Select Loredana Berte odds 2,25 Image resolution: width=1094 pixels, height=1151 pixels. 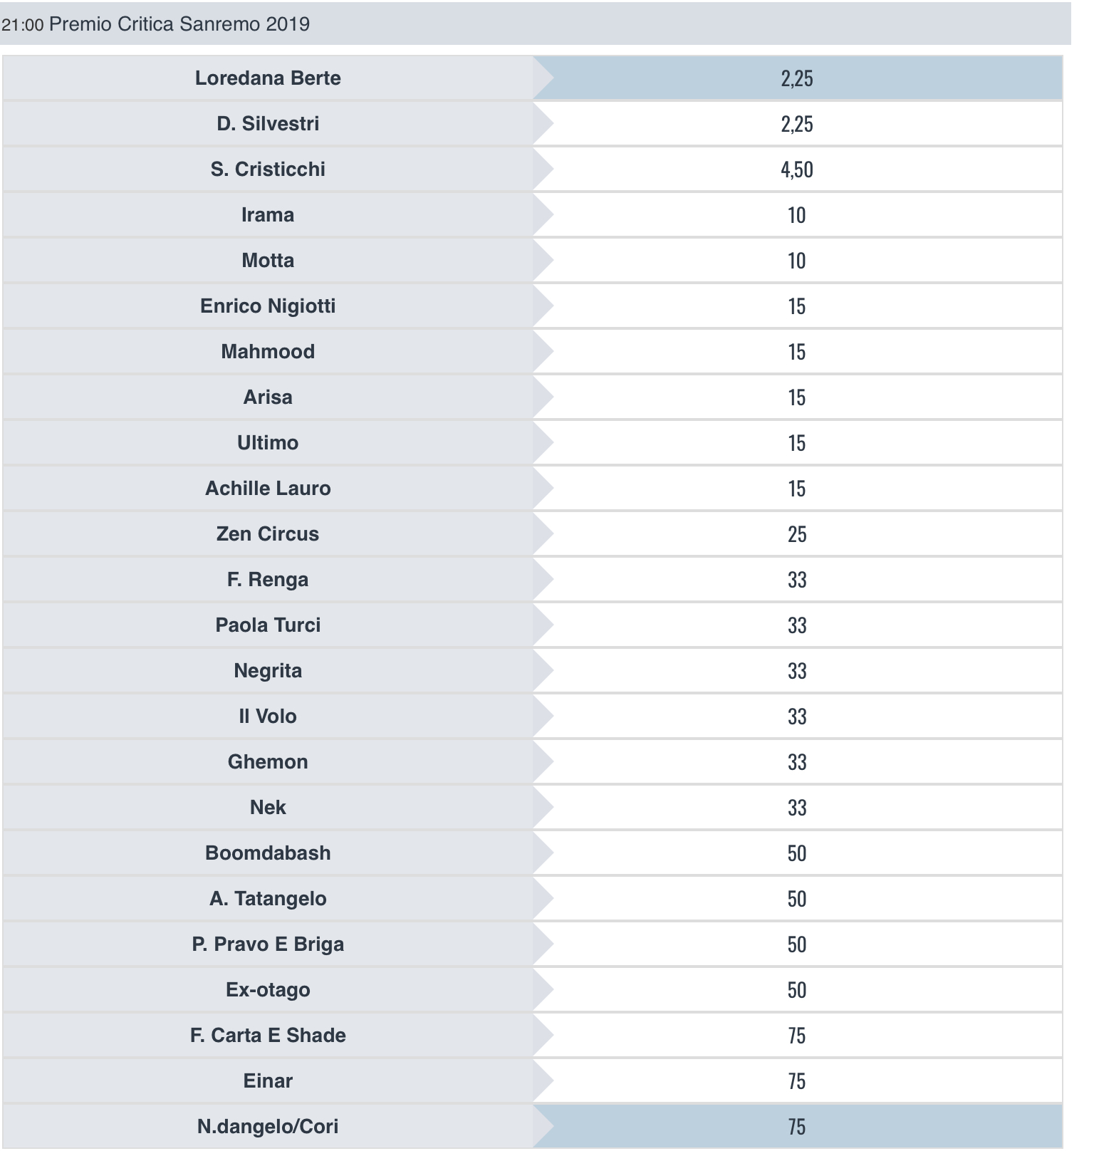[796, 78]
